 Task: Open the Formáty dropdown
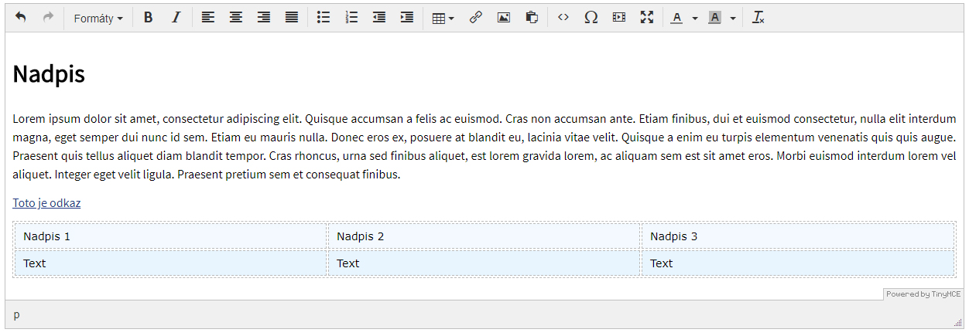98,18
